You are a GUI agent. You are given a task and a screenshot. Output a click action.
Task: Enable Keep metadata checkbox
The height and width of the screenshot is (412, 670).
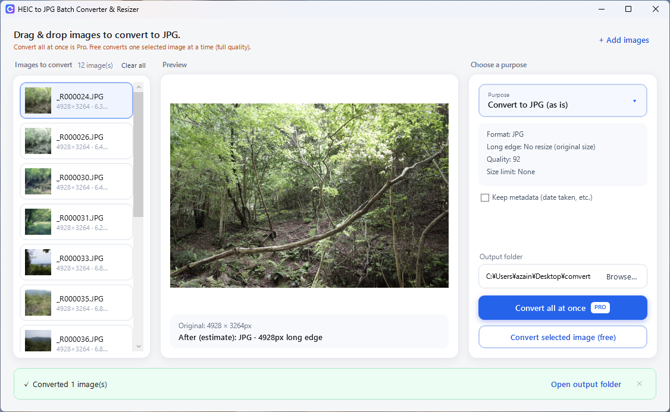(x=484, y=197)
